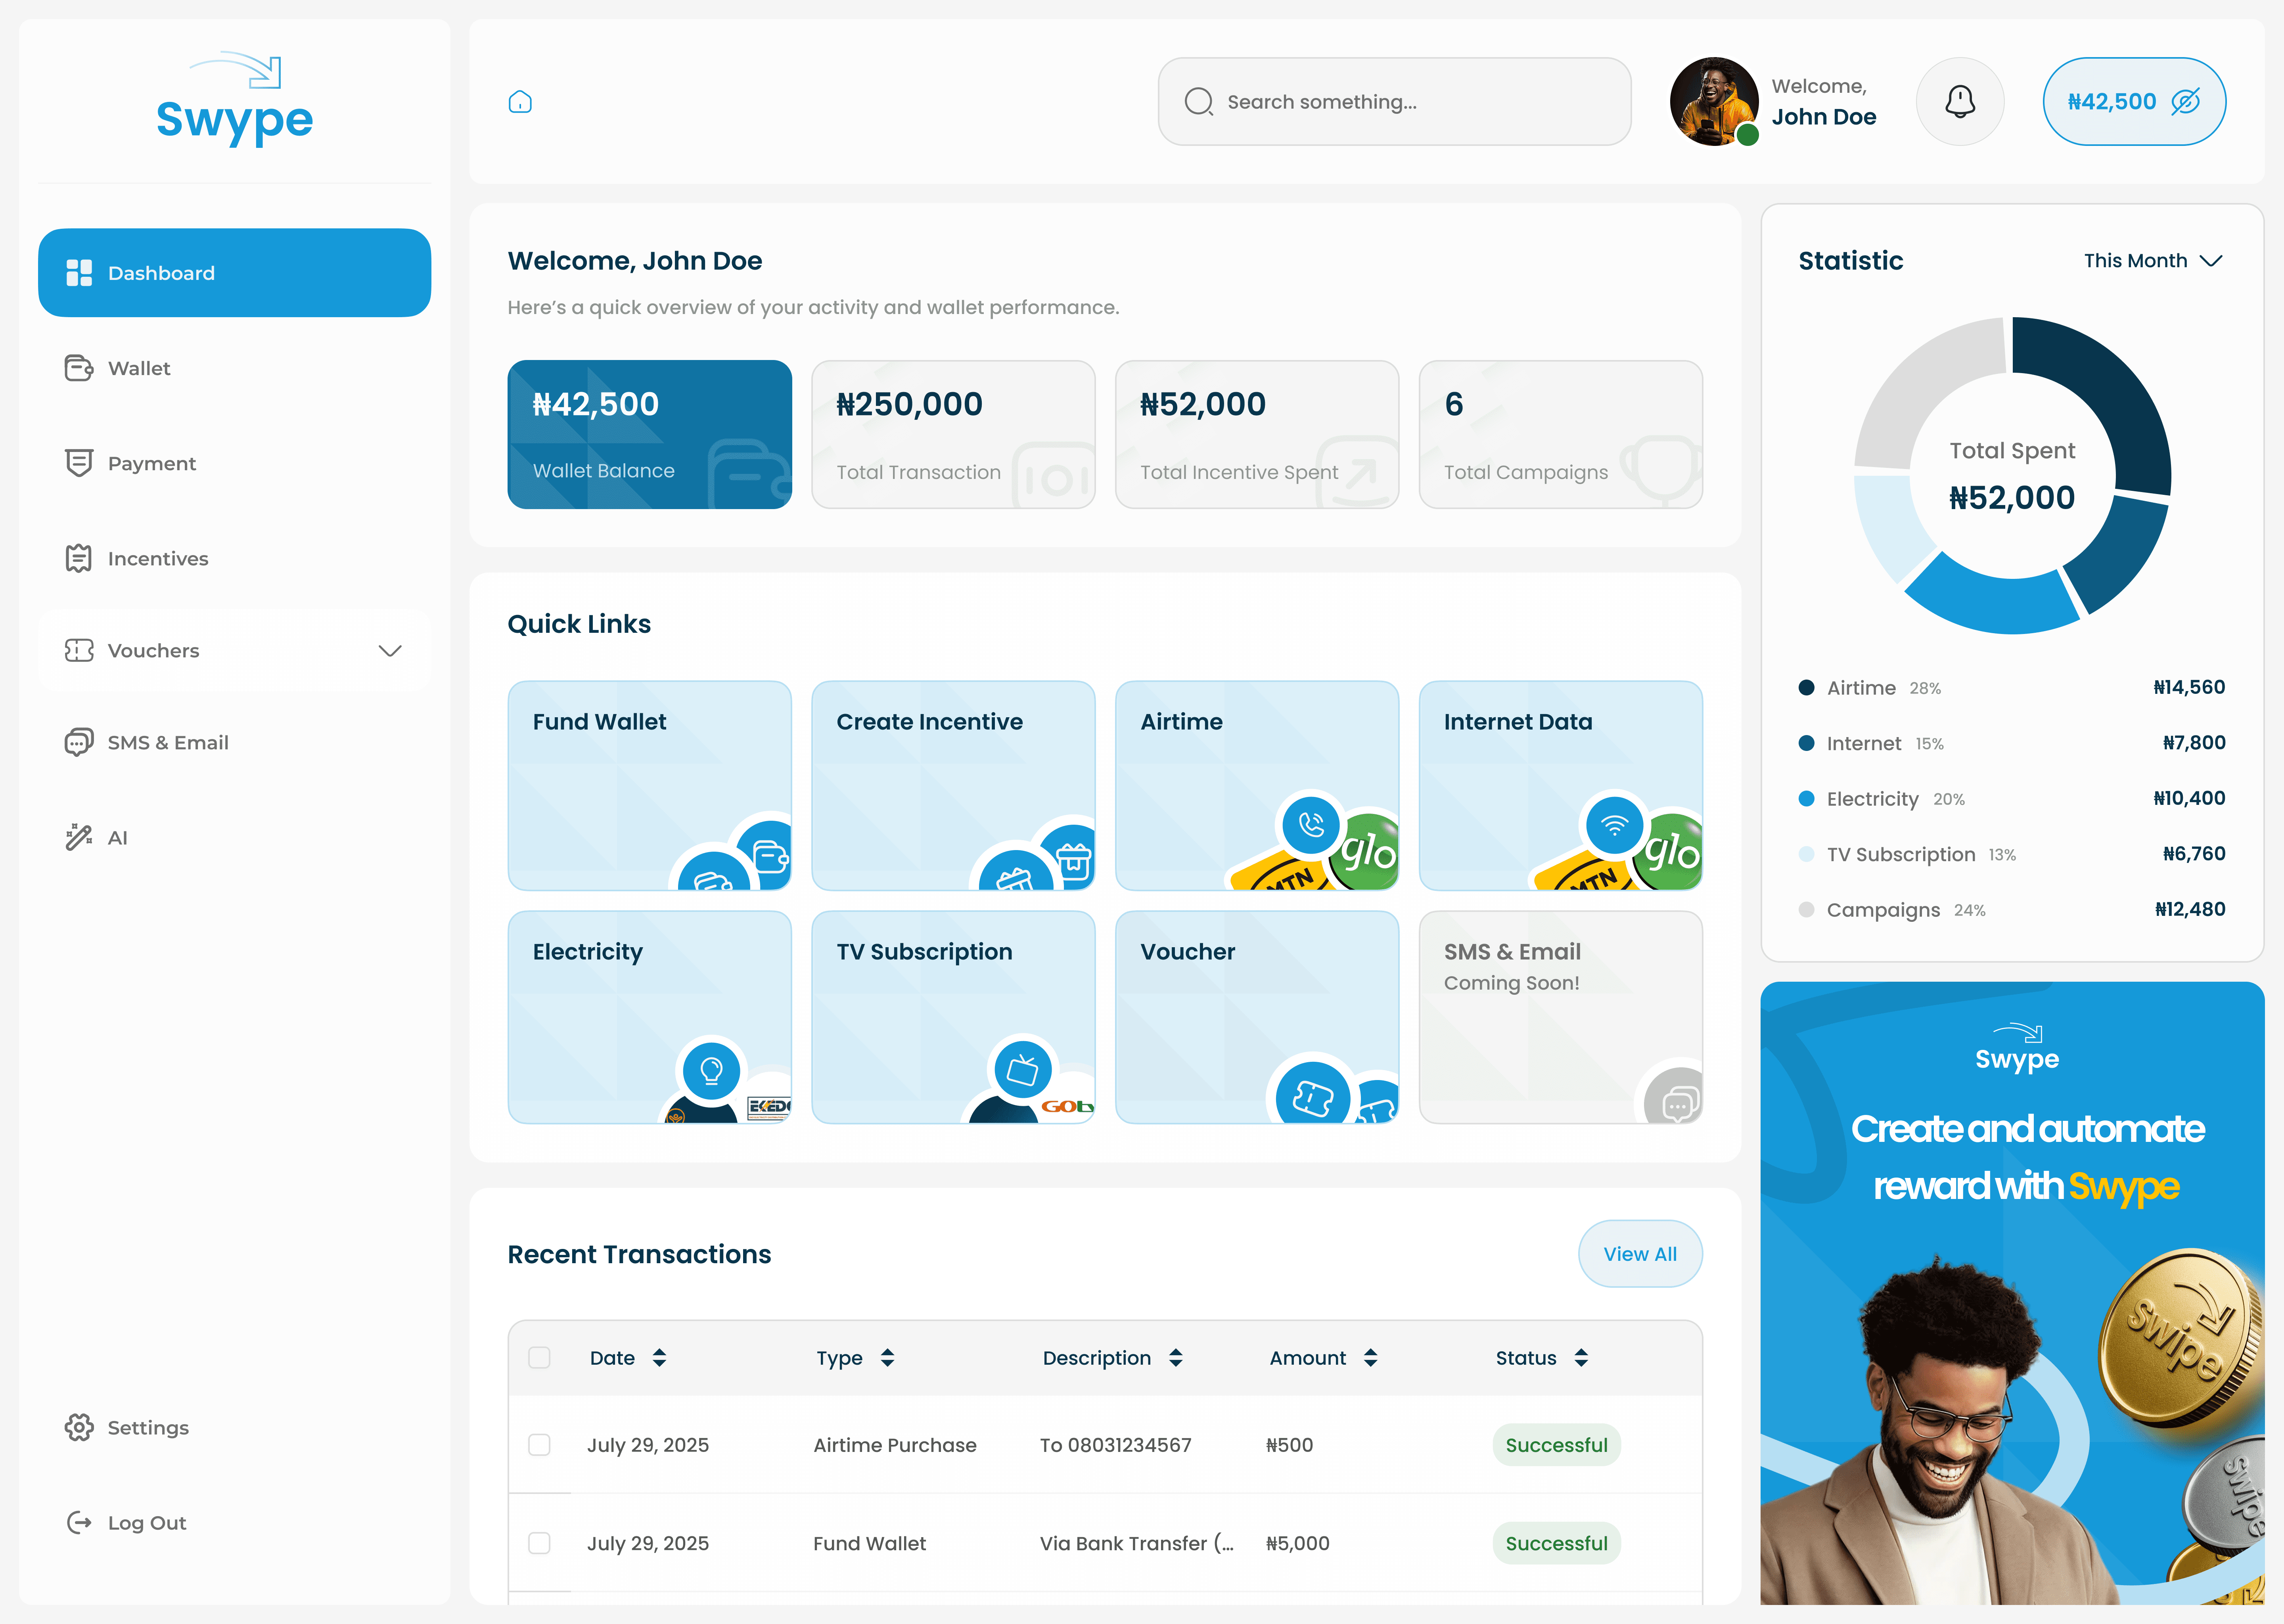Click TV Subscription television icon
Screen dimensions: 2284x1624
pos(1023,1071)
